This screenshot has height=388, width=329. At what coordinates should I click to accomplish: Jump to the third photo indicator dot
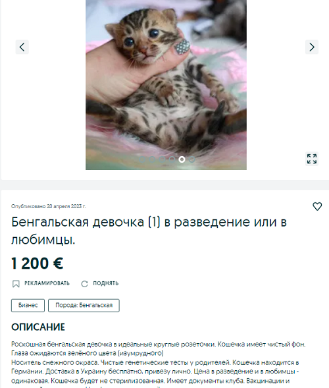[x=162, y=159]
